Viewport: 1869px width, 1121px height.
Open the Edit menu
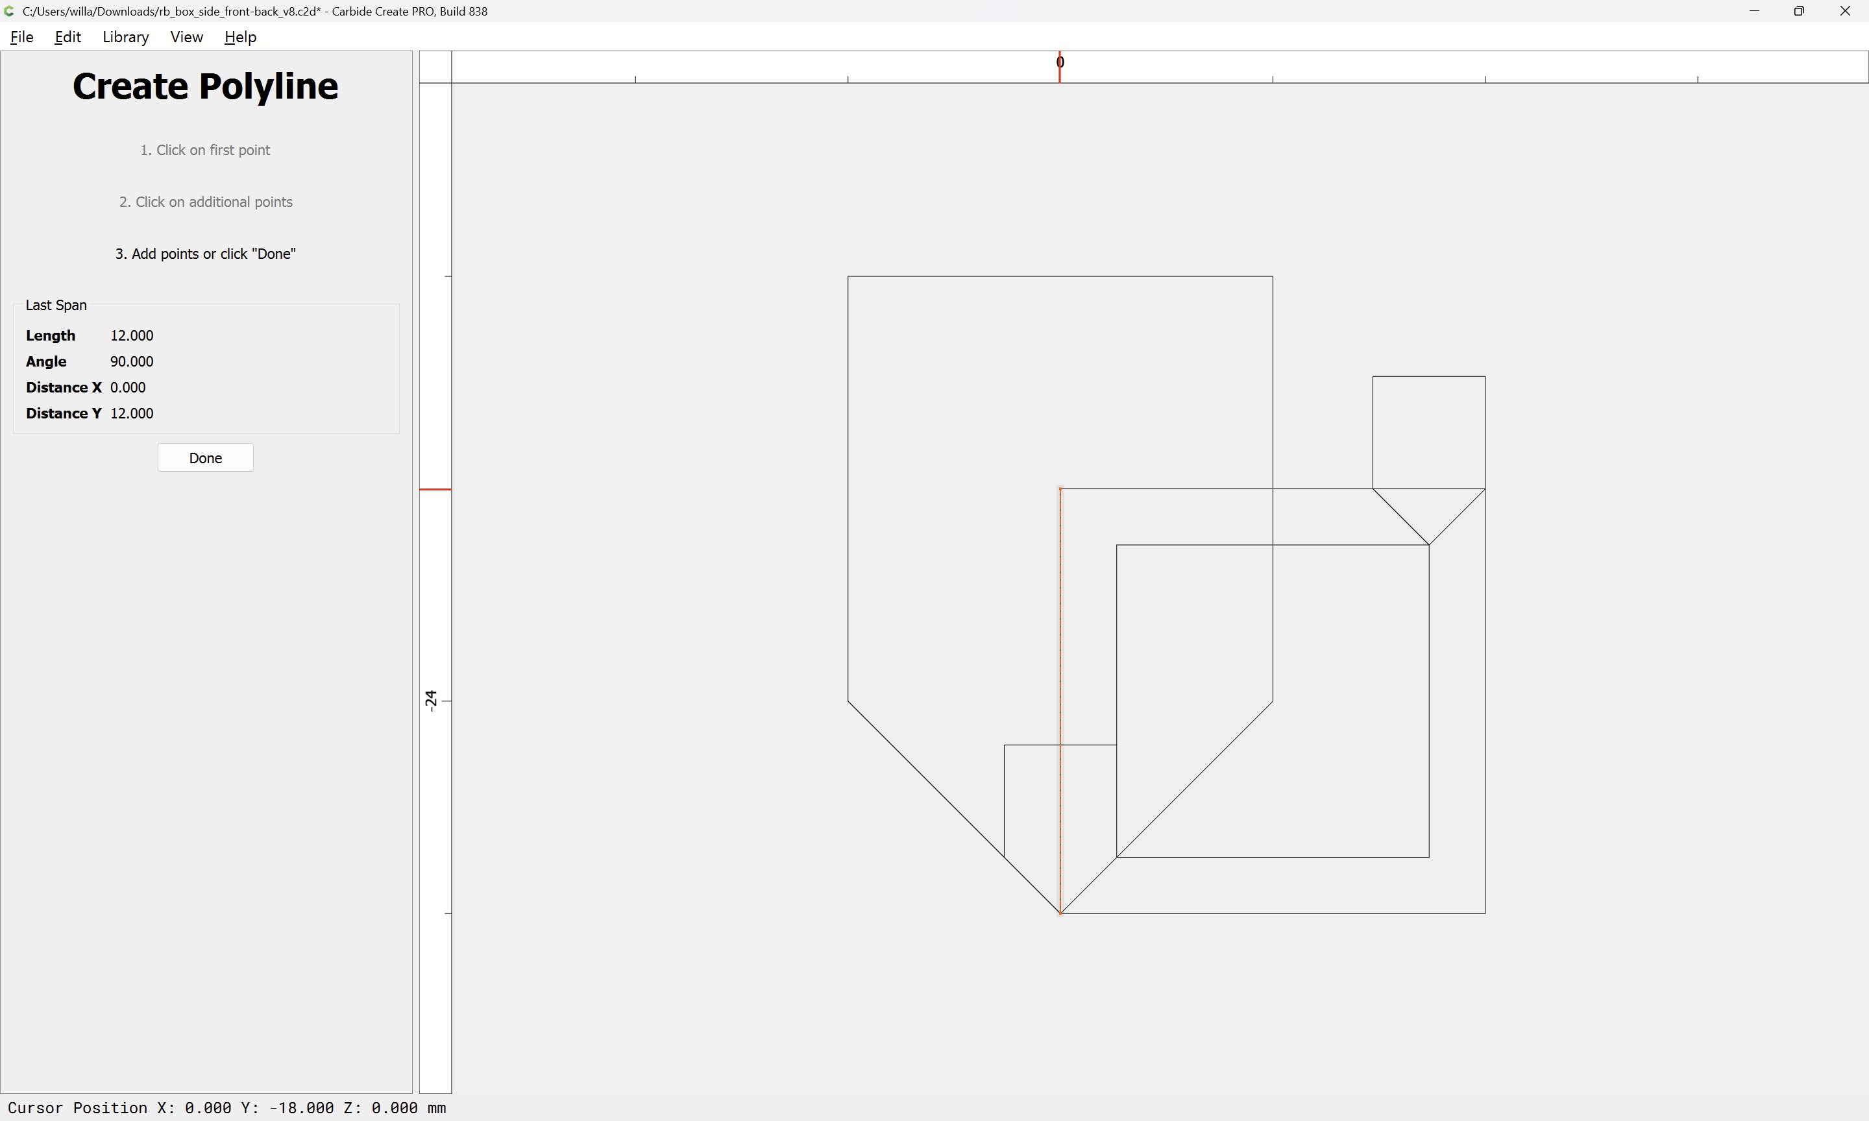pyautogui.click(x=67, y=37)
